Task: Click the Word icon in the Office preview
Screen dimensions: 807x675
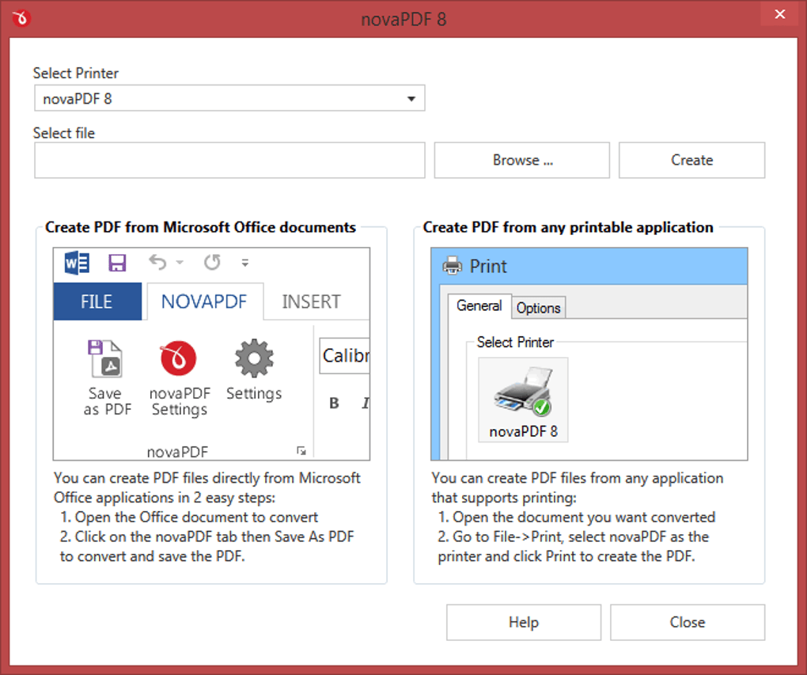Action: pos(77,263)
